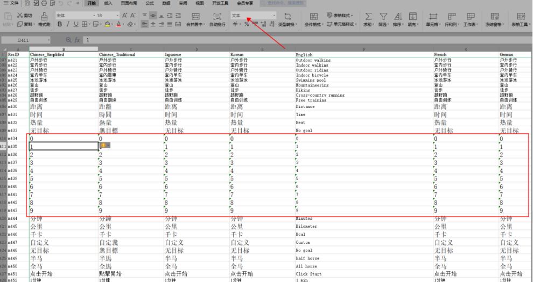
Task: Apply justified alignment icon
Action: (x=170, y=24)
